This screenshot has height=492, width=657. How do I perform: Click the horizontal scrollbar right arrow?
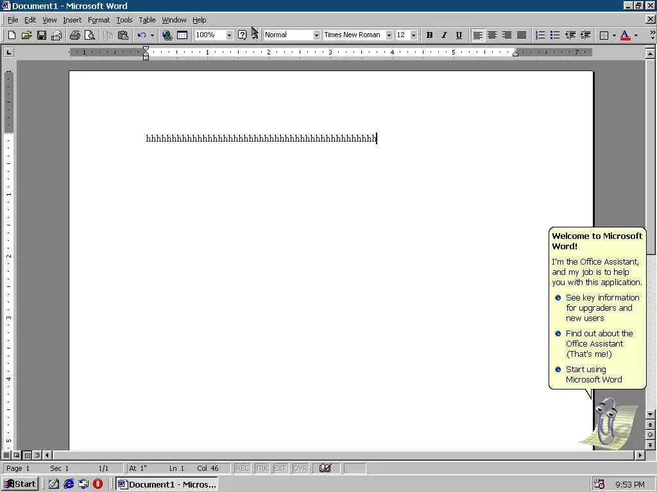click(640, 455)
